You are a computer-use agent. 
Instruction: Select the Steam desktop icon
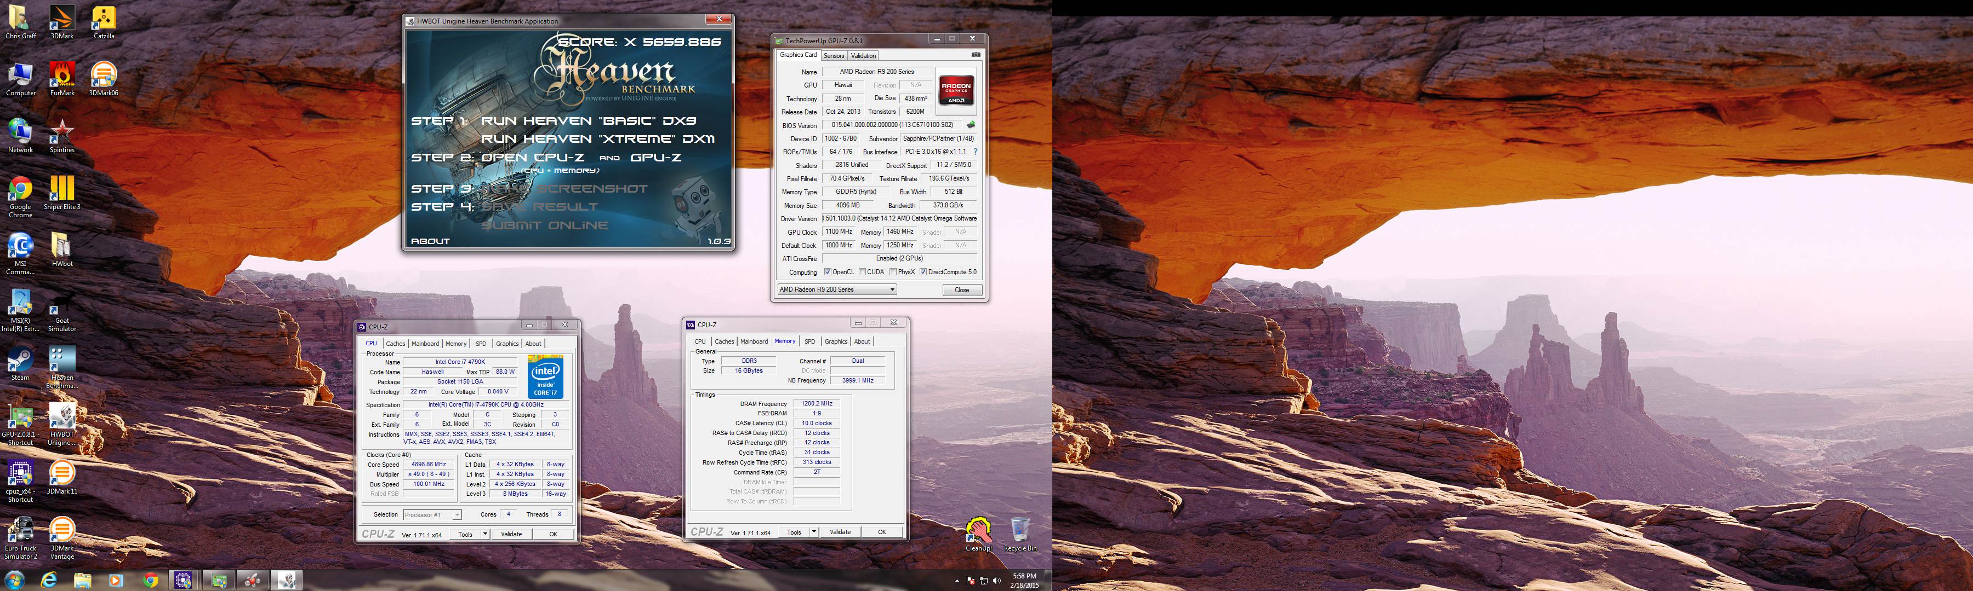21,363
